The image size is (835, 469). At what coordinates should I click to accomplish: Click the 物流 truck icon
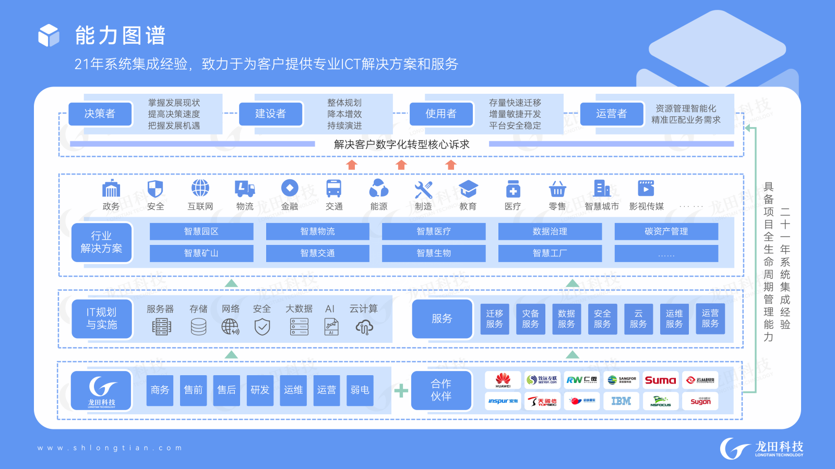click(244, 189)
